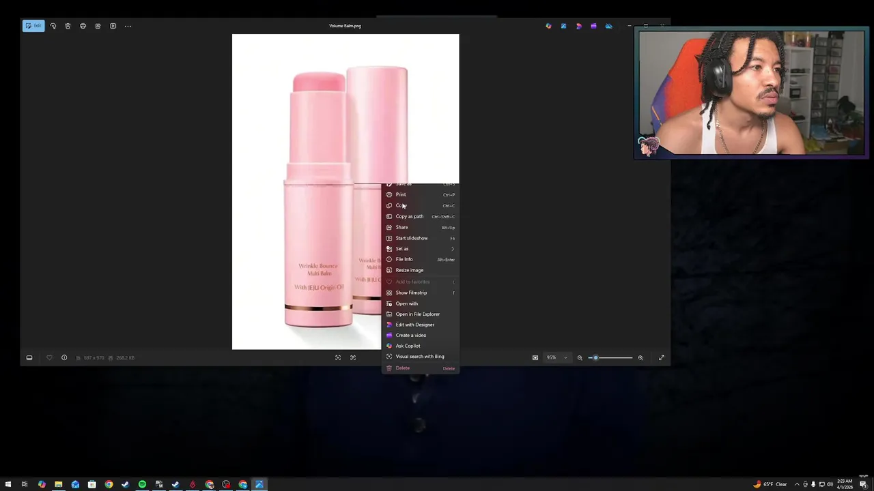Open the file info circle icon
Viewport: 874px width, 491px height.
tap(64, 357)
